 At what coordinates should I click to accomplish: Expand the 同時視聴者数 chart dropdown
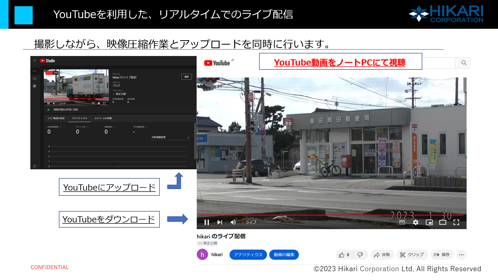point(171,137)
